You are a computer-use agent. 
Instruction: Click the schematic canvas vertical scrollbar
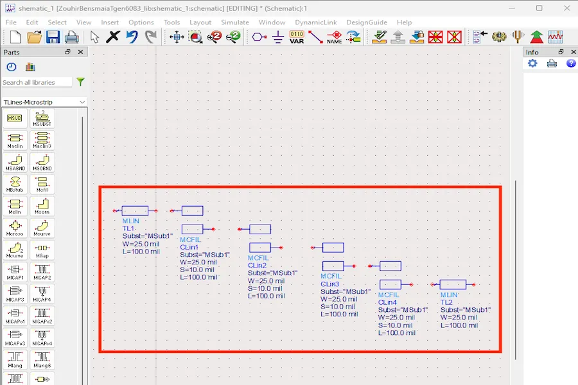(515, 269)
